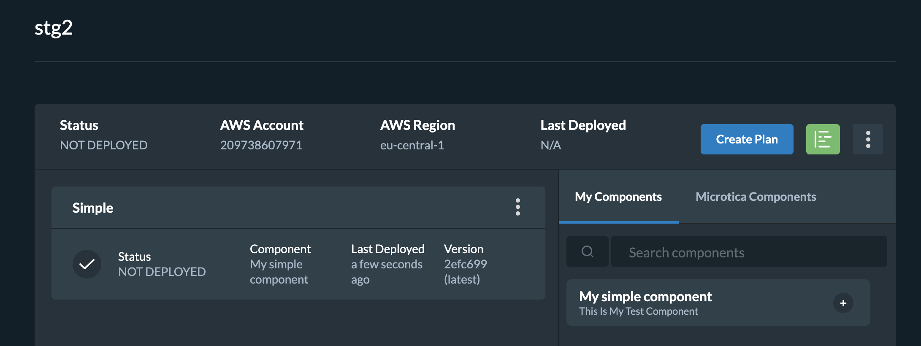Click the eu-central-1 region value
The image size is (921, 346).
(x=412, y=145)
